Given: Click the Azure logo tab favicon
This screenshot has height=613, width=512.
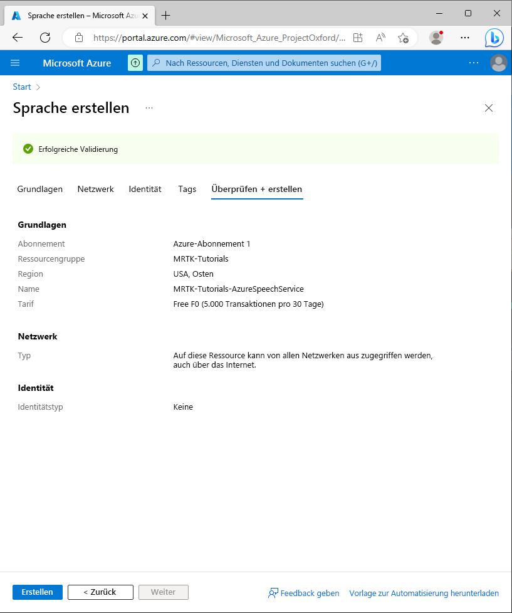Looking at the screenshot, I should (x=16, y=16).
